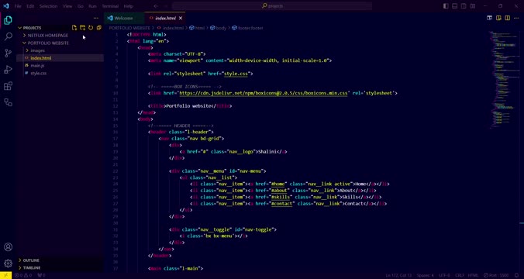524x279 pixels.
Task: Close the index.html editor tab
Action: click(181, 18)
